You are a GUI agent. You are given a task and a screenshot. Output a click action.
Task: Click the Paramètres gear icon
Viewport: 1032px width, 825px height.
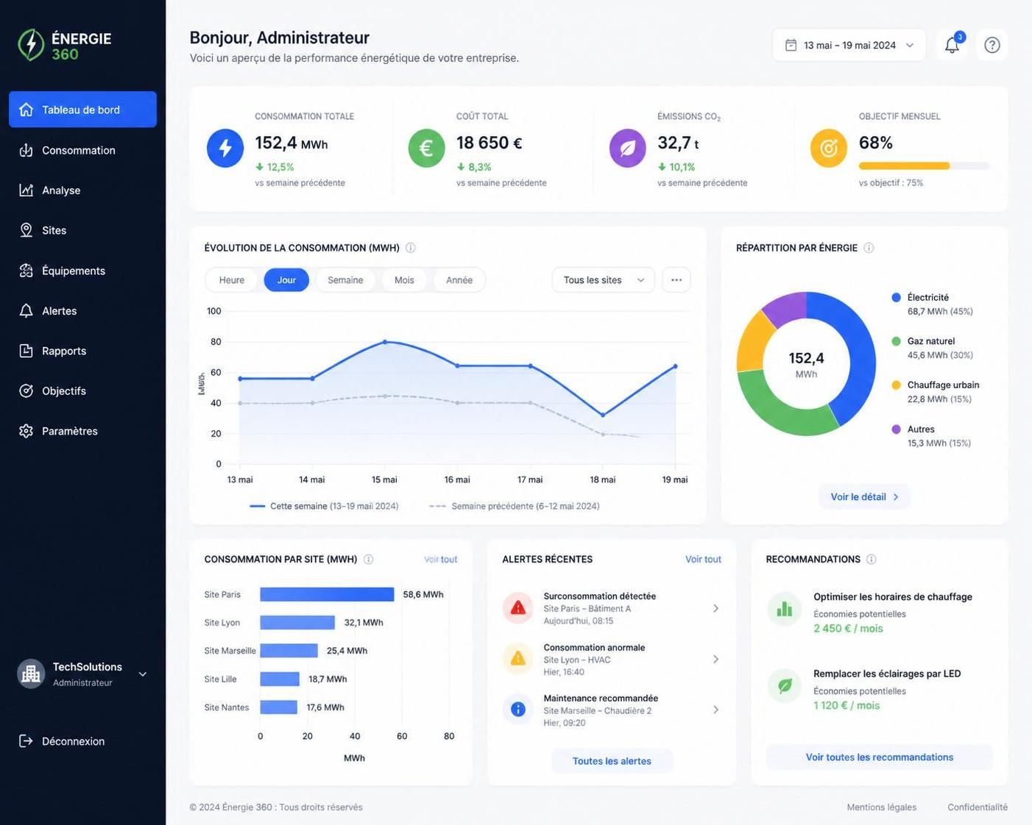[26, 431]
